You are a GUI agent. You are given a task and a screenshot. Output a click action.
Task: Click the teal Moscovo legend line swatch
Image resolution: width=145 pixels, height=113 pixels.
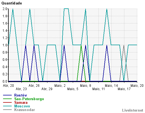7,106
